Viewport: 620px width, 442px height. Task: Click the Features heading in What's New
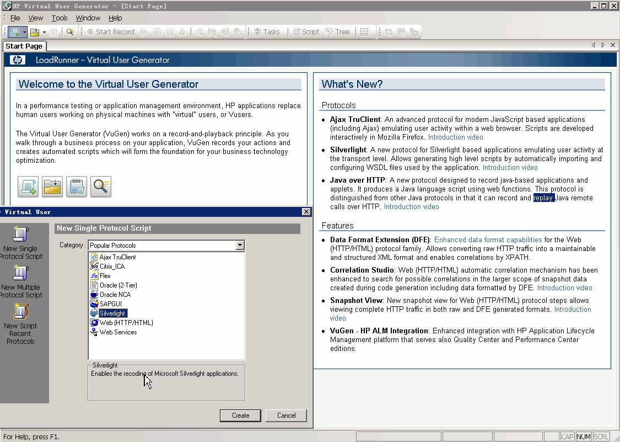click(338, 226)
